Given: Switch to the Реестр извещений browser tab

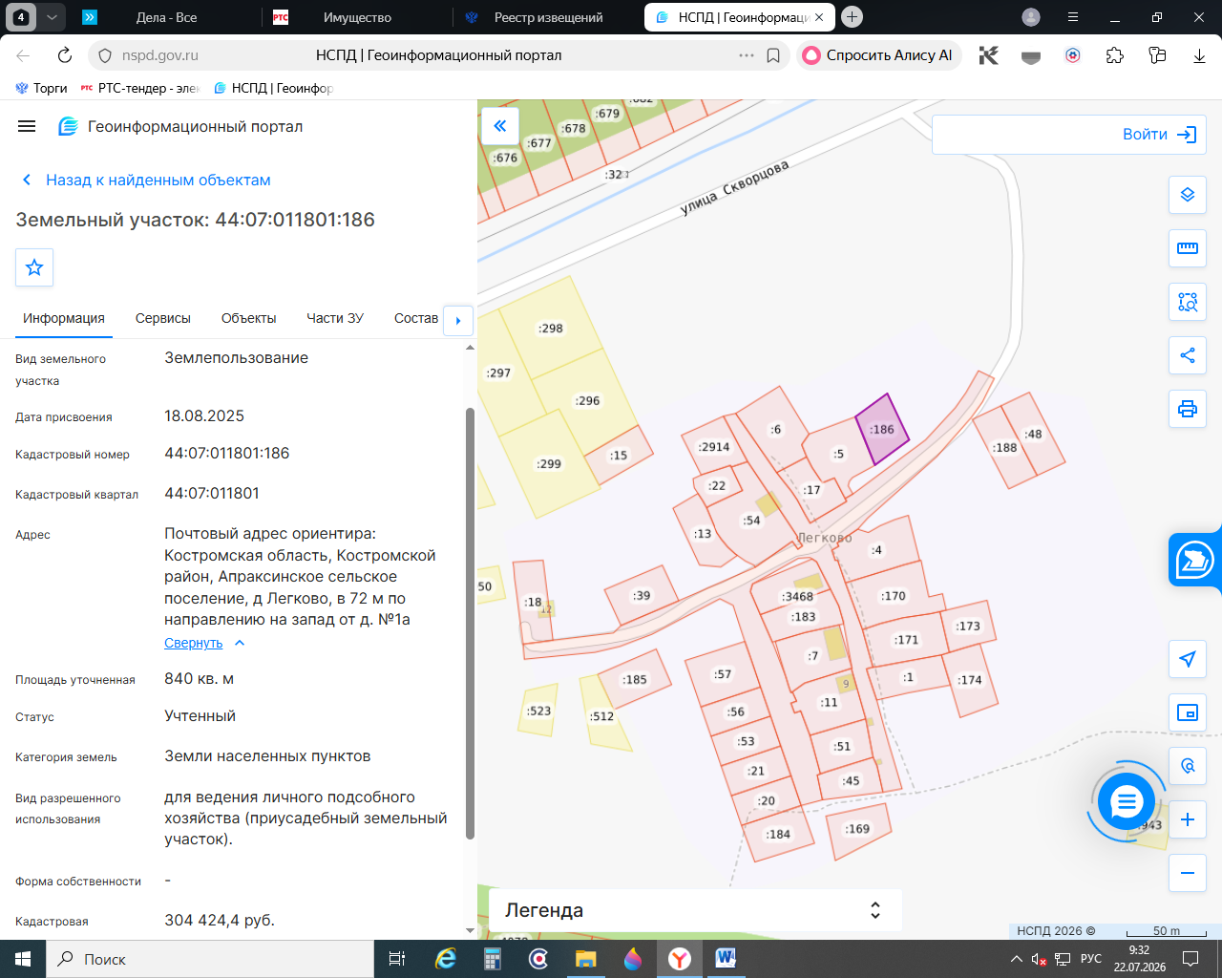Looking at the screenshot, I should pos(548,17).
